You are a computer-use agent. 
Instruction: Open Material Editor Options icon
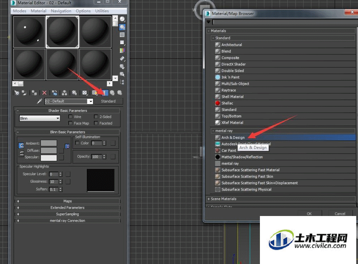coord(122,67)
